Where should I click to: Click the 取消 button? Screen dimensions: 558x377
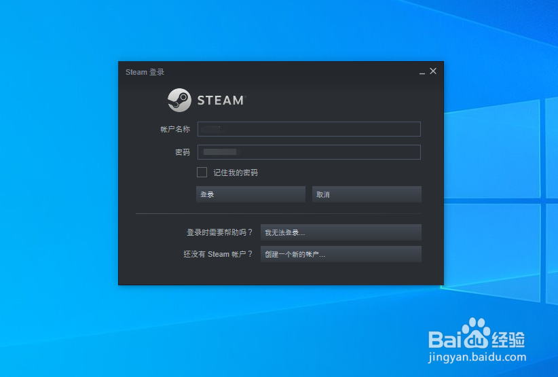coord(367,194)
